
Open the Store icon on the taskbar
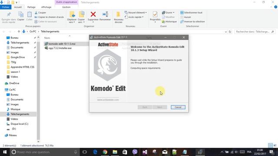tap(125, 152)
